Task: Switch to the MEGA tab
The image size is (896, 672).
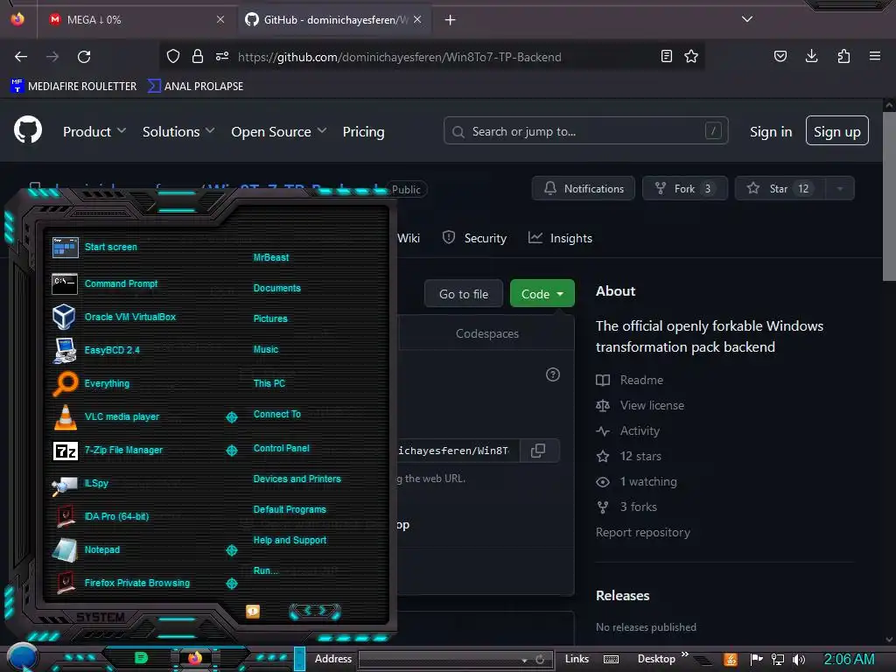Action: (x=136, y=19)
